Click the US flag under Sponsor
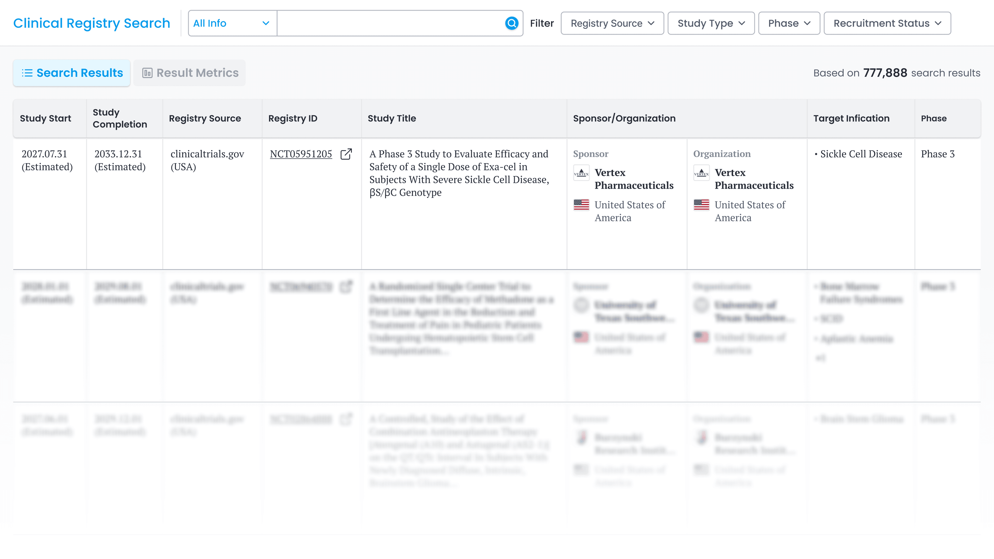The height and width of the screenshot is (559, 994). click(581, 205)
